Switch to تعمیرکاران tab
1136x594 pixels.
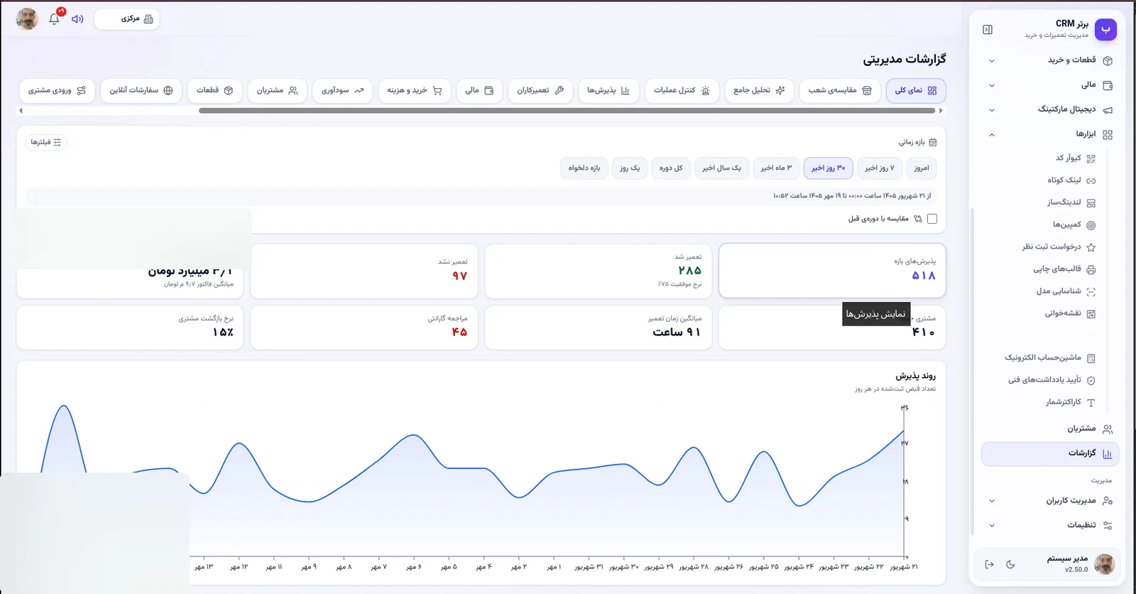[540, 91]
